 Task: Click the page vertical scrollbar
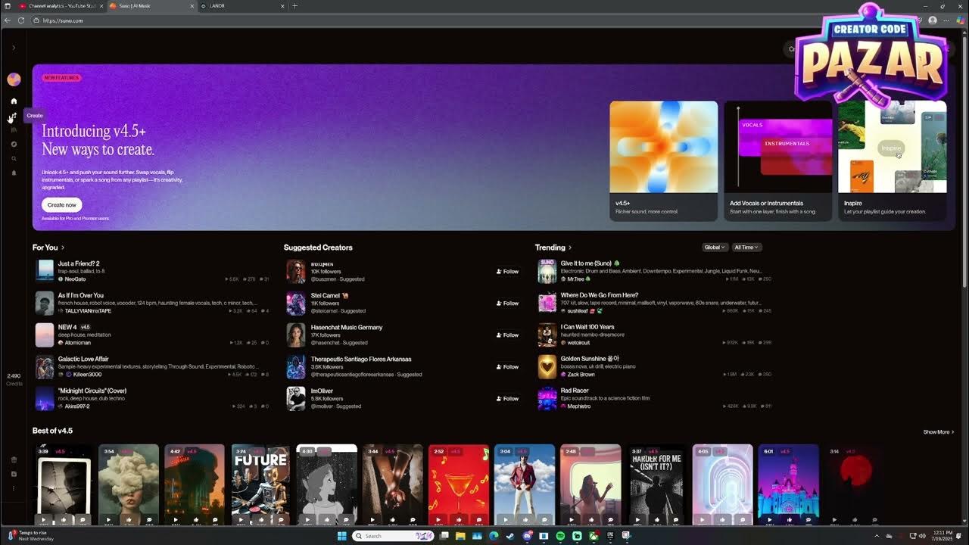[x=964, y=160]
